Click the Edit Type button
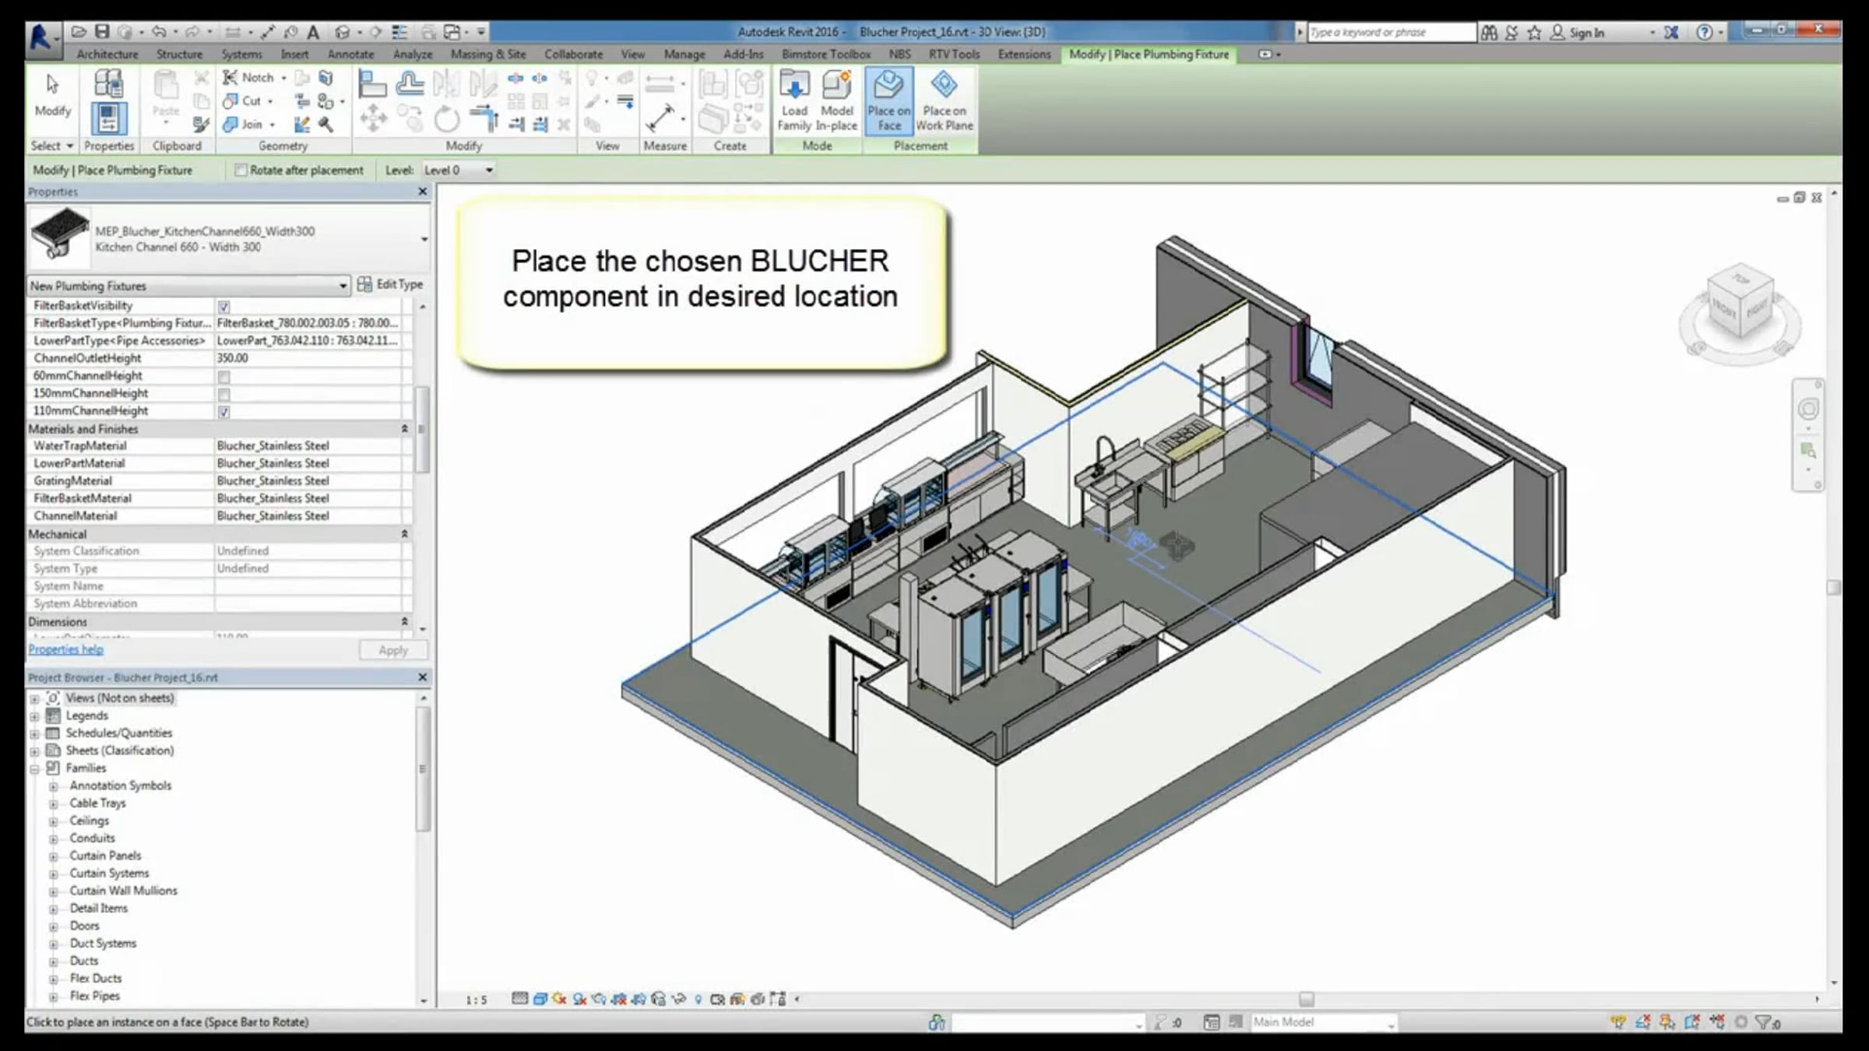This screenshot has width=1869, height=1051. tap(390, 285)
